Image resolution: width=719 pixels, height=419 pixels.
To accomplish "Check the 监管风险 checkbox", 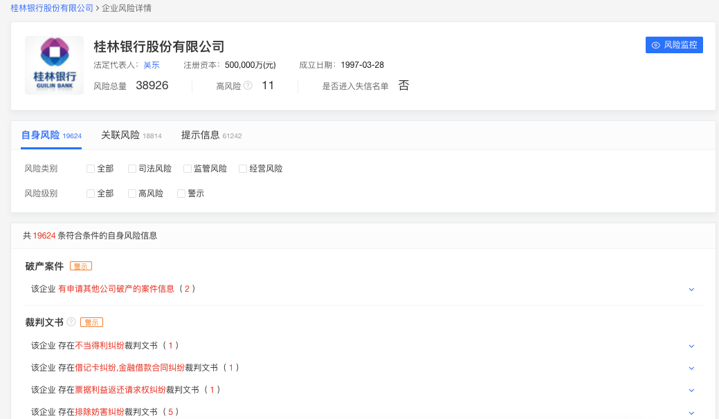I will (x=187, y=169).
